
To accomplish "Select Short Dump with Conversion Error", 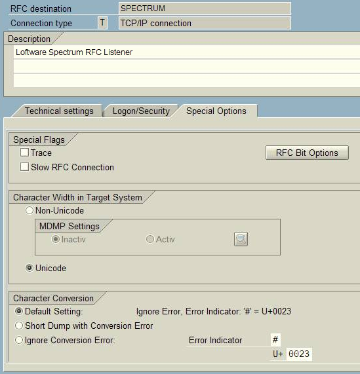I will click(19, 326).
